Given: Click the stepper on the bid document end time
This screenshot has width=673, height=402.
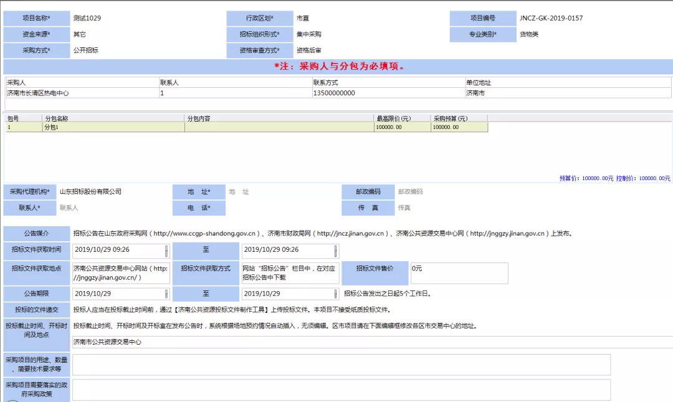Looking at the screenshot, I should click(336, 251).
